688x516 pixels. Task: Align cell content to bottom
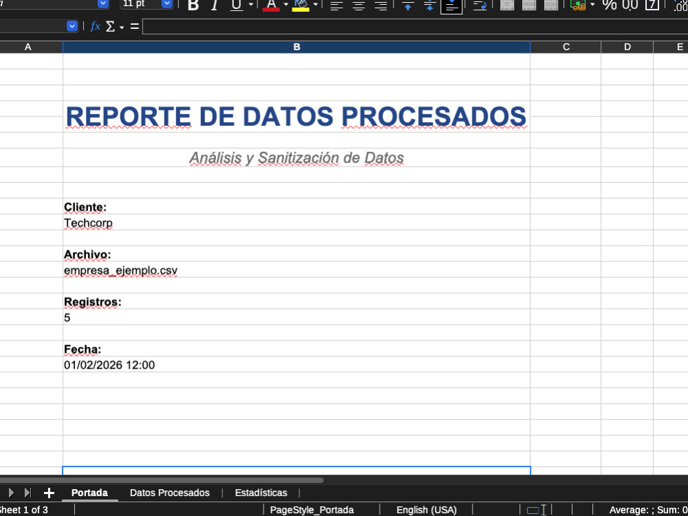(451, 6)
